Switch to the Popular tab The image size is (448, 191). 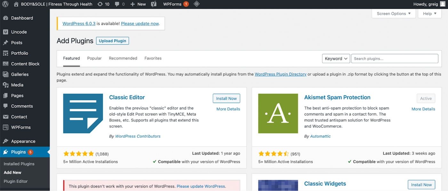[x=94, y=58]
